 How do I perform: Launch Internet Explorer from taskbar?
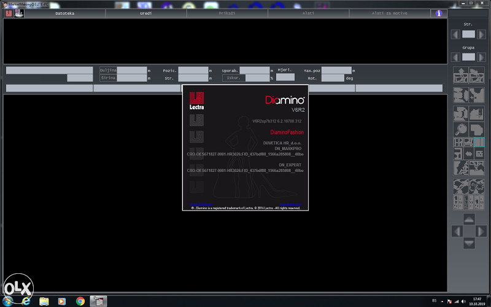26,301
